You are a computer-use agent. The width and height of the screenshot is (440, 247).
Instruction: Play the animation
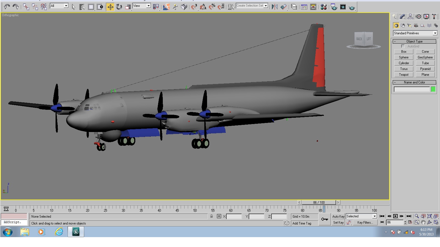[395, 216]
